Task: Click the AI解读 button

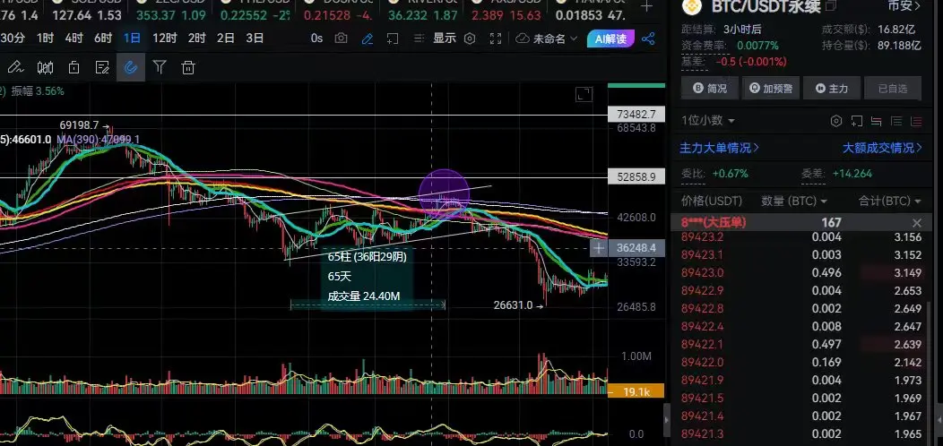Action: click(610, 39)
